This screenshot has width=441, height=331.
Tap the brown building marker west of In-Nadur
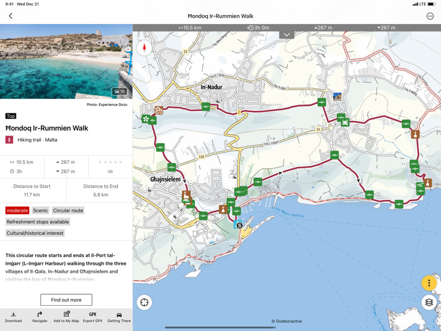(159, 110)
